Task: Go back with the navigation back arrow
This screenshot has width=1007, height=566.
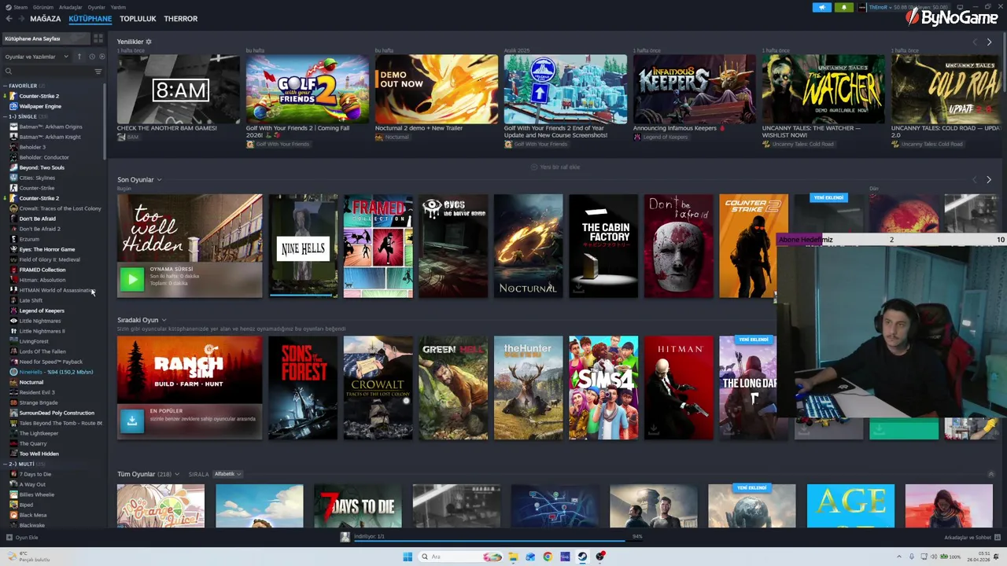Action: coord(9,18)
